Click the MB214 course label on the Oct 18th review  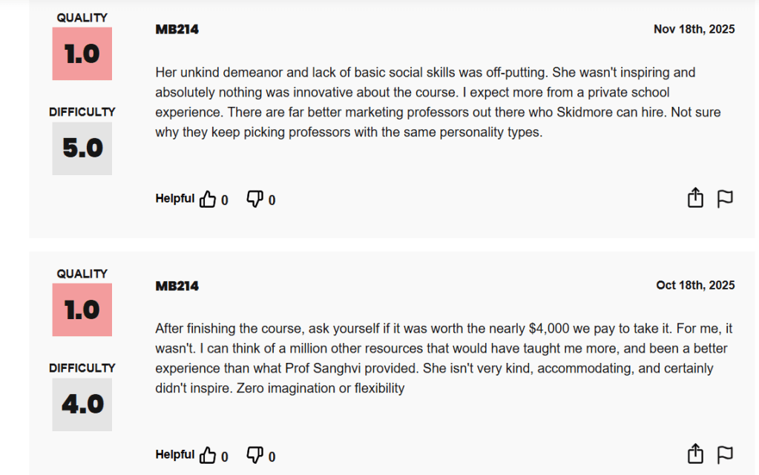tap(177, 286)
